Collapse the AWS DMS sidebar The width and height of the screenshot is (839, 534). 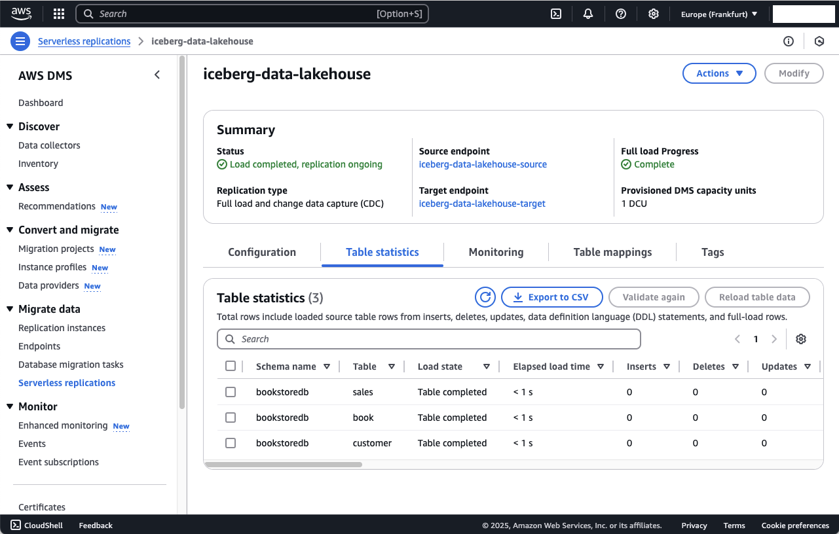pyautogui.click(x=157, y=75)
